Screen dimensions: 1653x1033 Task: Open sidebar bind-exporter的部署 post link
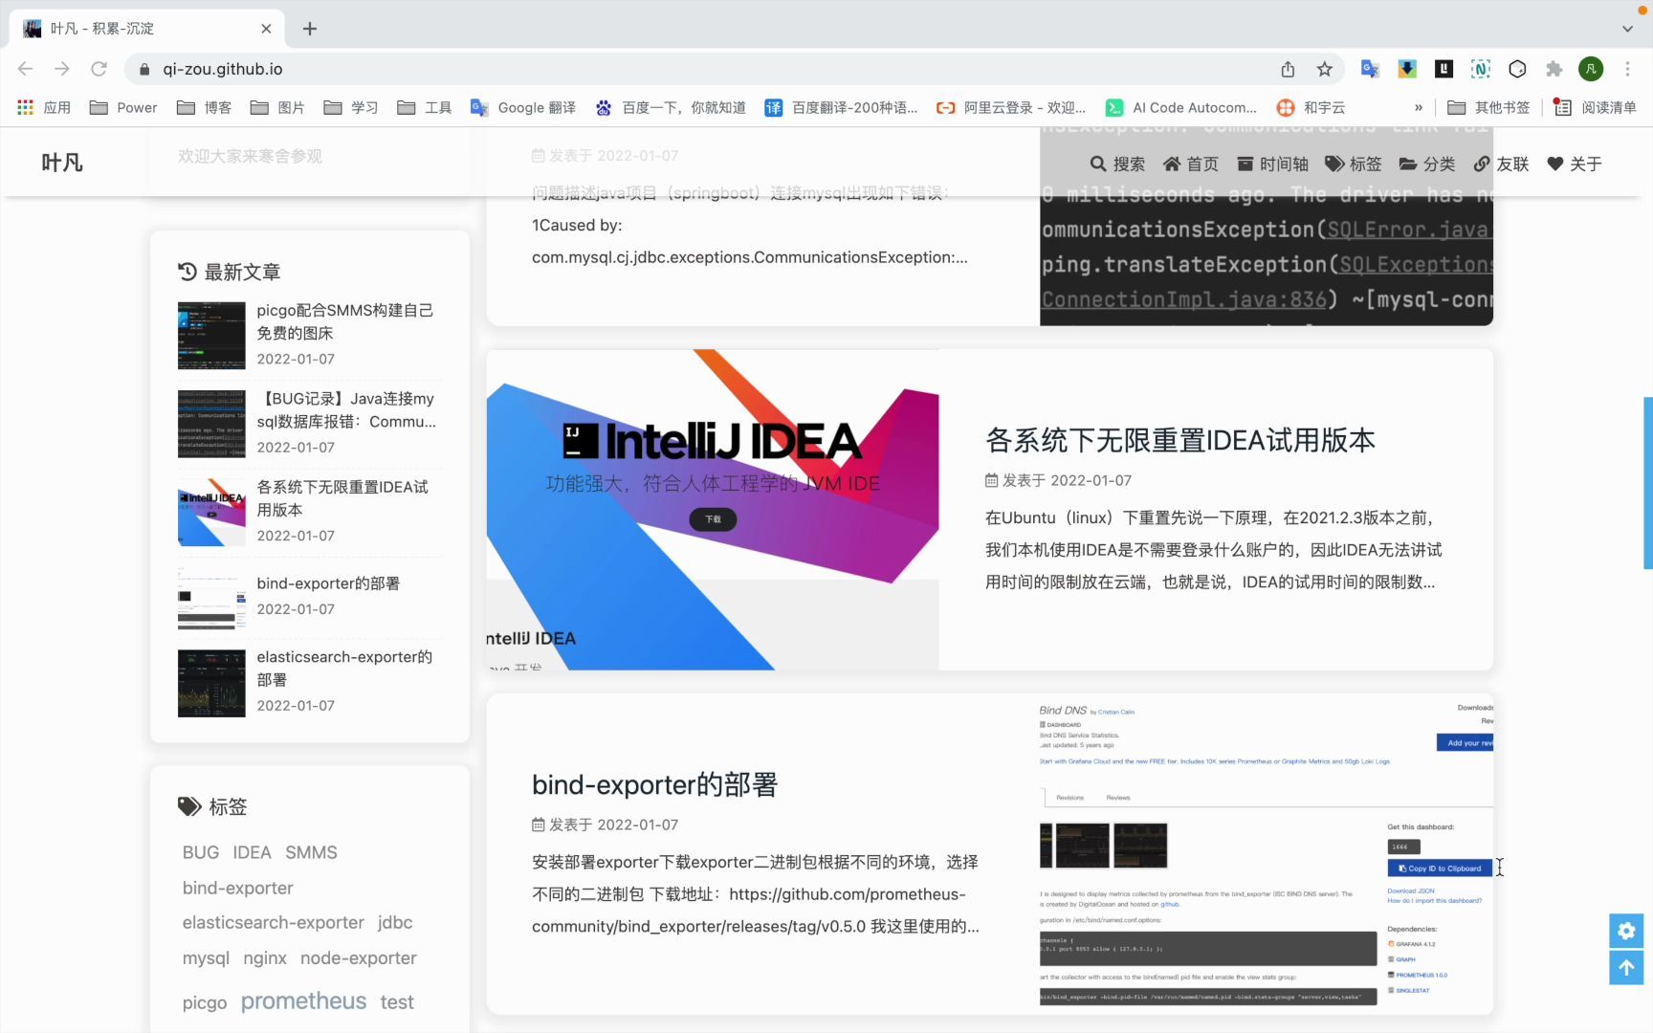click(x=328, y=583)
